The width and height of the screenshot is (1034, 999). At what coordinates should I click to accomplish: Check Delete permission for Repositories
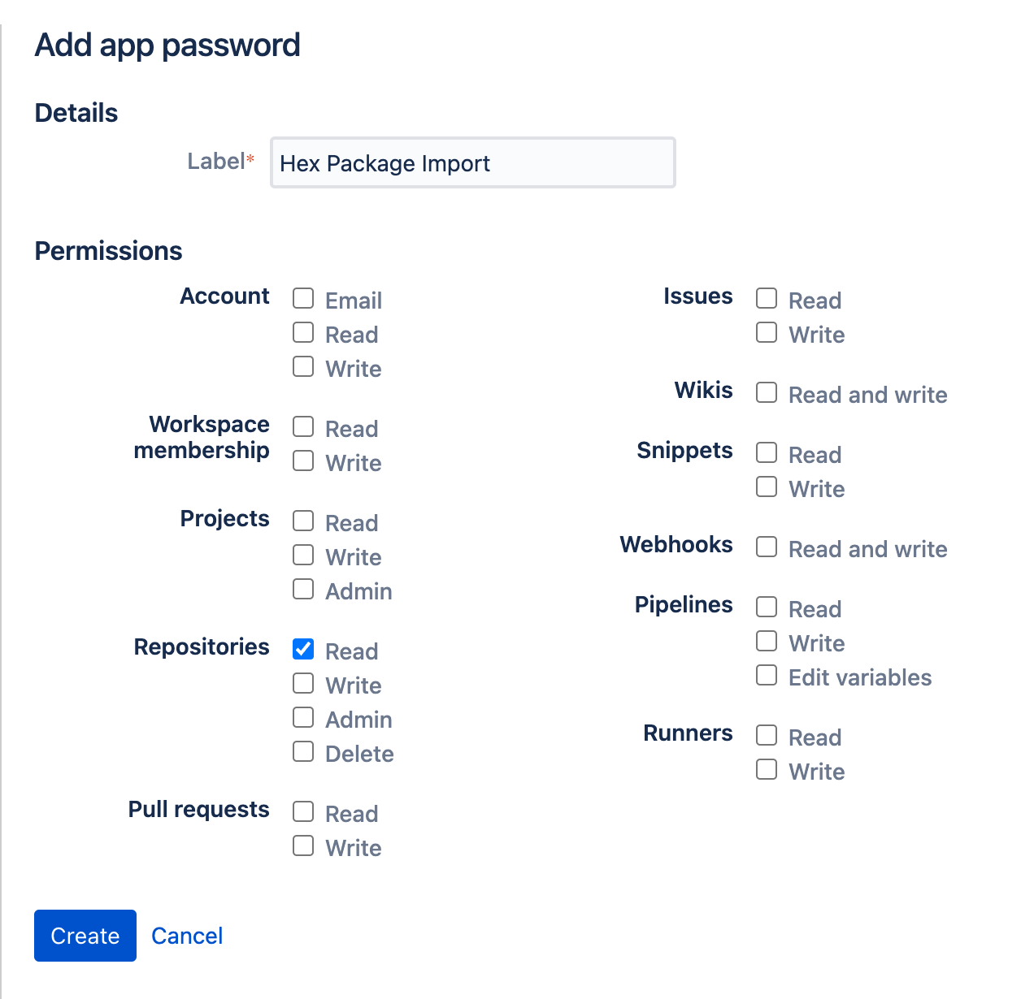302,751
